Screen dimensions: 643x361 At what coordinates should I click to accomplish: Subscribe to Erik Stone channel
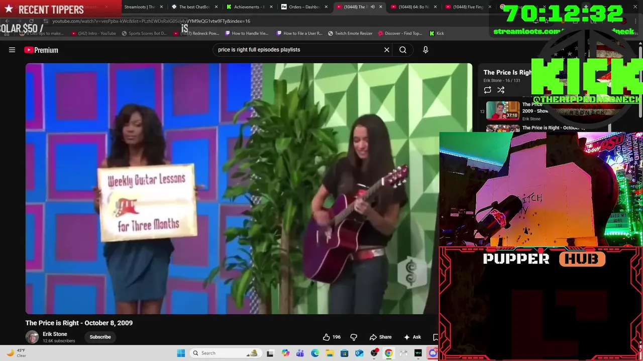[x=100, y=337]
